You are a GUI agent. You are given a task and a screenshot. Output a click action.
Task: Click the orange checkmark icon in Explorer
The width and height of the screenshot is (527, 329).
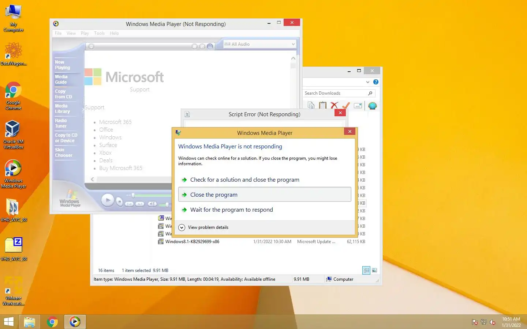(x=346, y=106)
